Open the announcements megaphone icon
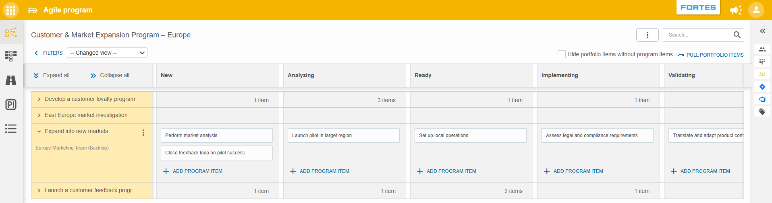The width and height of the screenshot is (772, 203). (736, 10)
